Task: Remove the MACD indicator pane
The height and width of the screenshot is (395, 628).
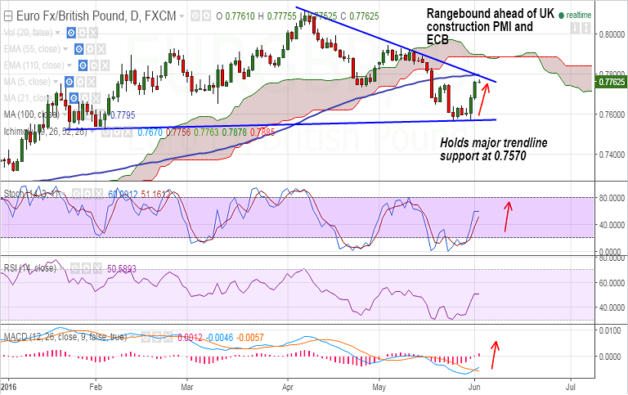Action: (168, 337)
